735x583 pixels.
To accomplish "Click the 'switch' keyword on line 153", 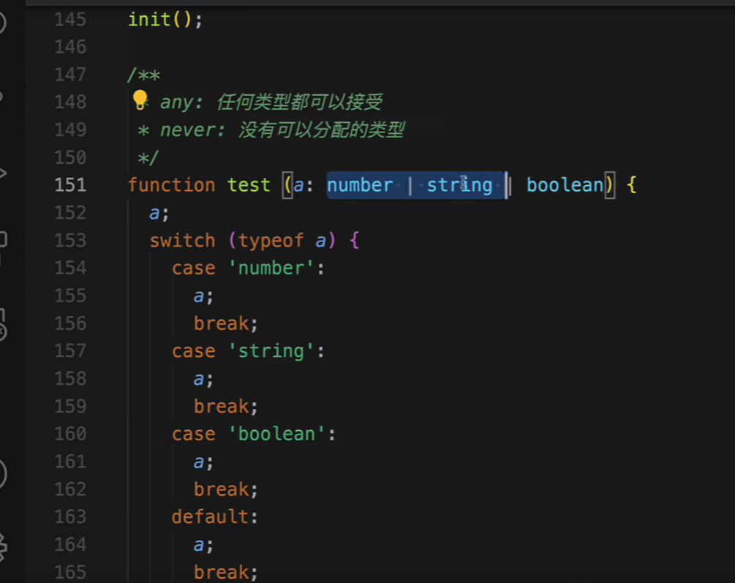I will (x=182, y=240).
